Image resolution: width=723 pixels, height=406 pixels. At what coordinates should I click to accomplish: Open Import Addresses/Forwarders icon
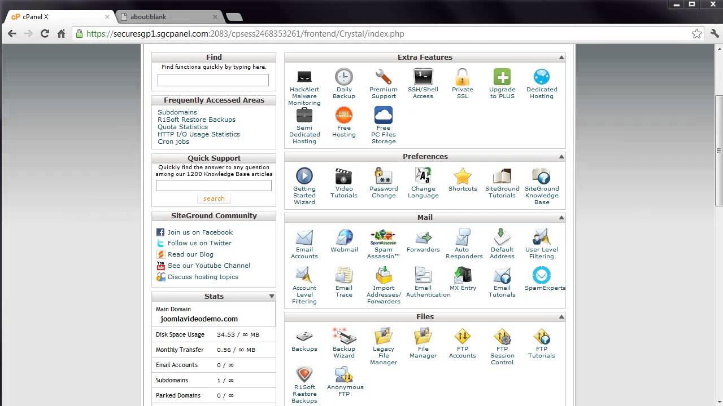384,275
